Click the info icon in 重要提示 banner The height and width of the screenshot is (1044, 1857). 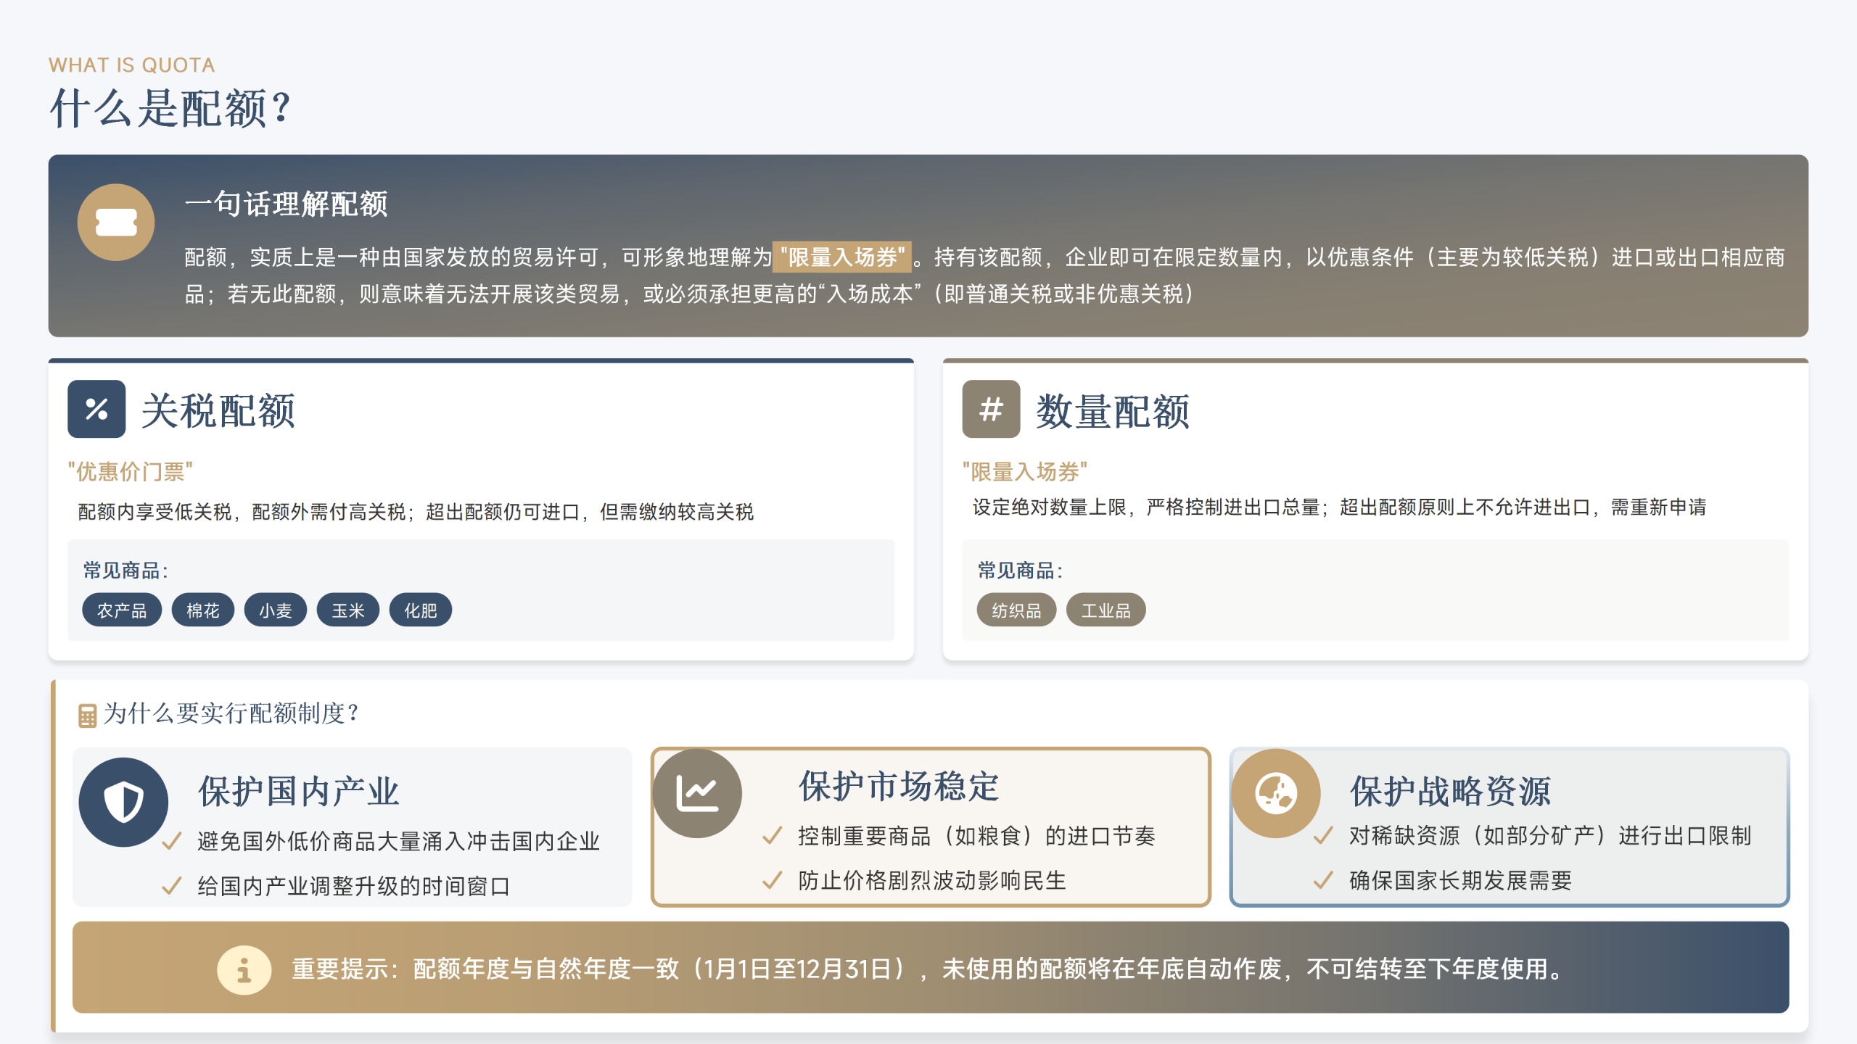tap(244, 969)
